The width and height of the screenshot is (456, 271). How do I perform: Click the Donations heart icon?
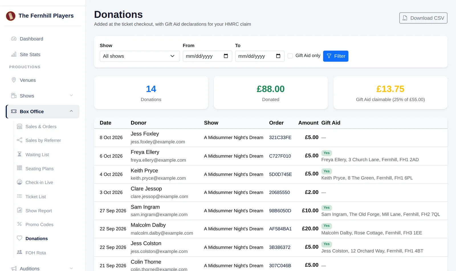click(19, 238)
